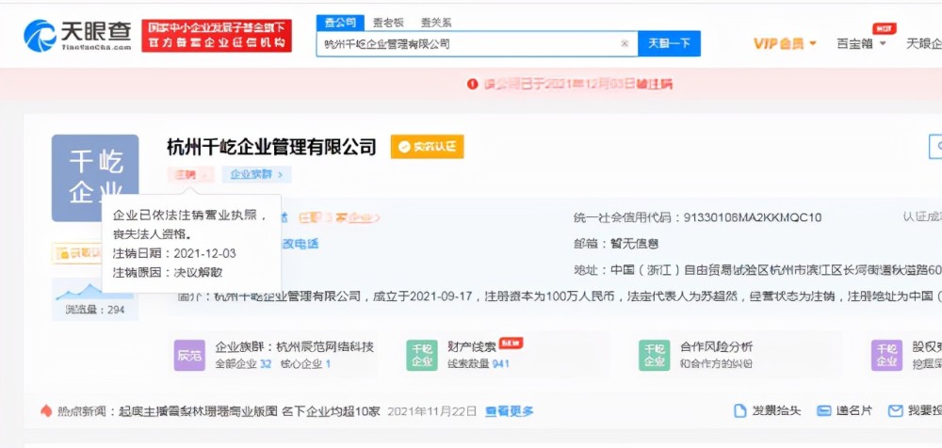
Task: Clear the search box with the X icon
Action: tap(625, 43)
